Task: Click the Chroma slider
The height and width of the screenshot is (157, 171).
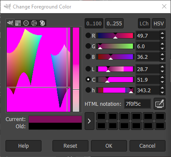Action: coord(116,80)
